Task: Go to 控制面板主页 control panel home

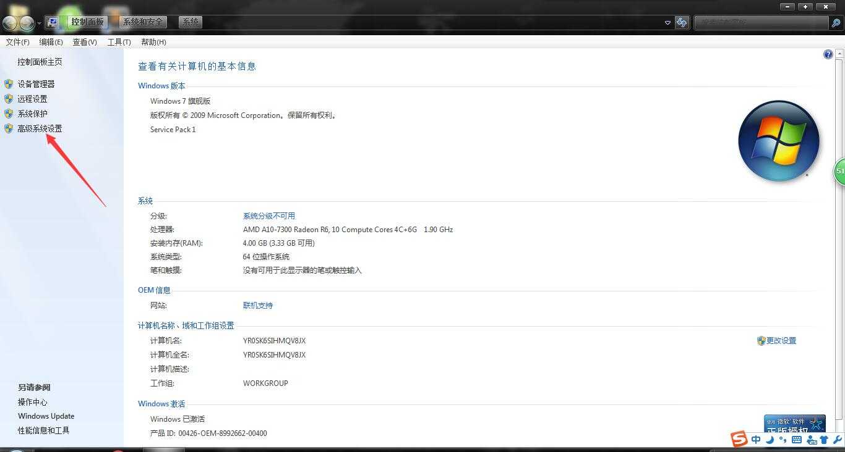Action: pos(40,62)
